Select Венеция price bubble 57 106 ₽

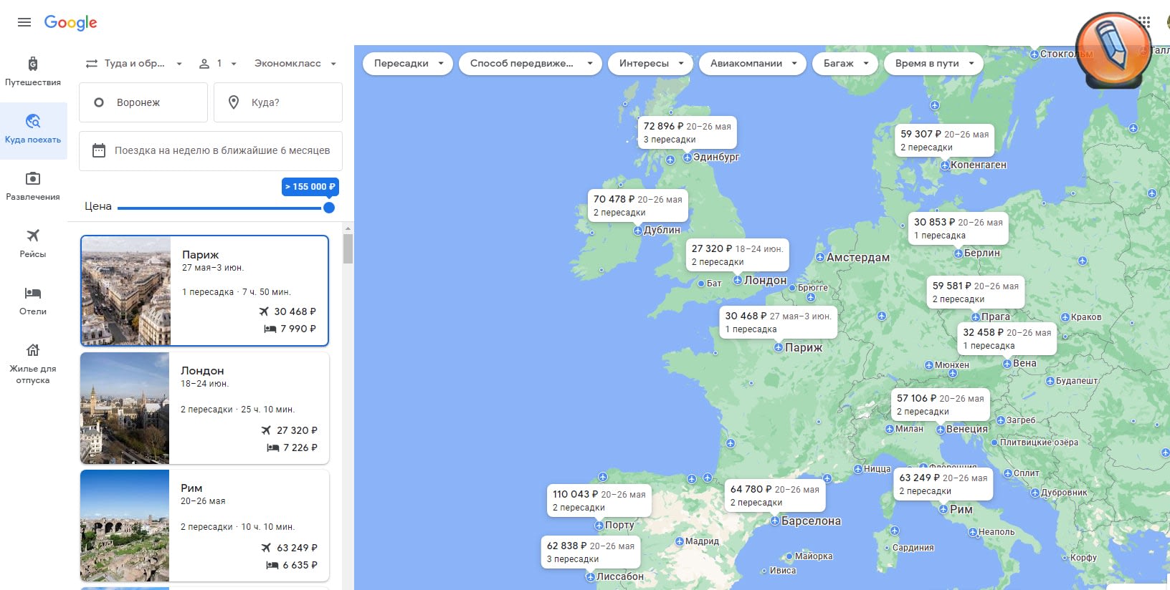941,405
